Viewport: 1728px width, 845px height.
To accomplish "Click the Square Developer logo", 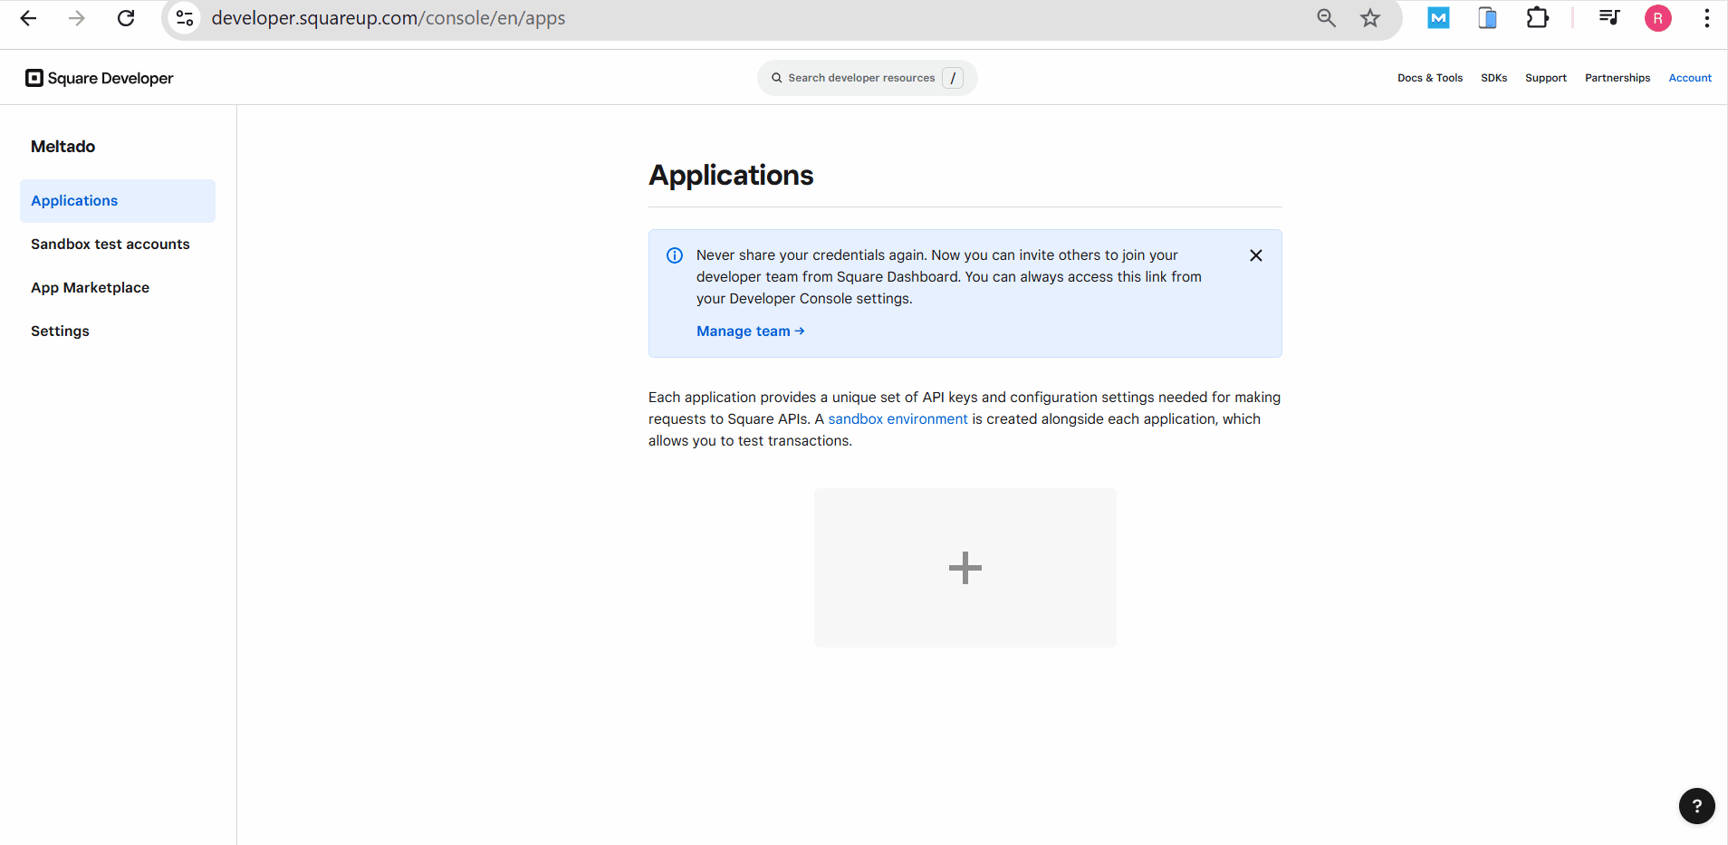I will tap(100, 78).
